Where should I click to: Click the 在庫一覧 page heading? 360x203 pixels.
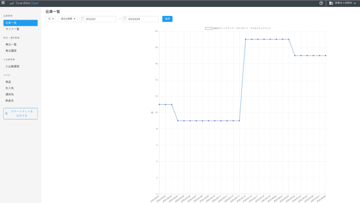pyautogui.click(x=52, y=12)
